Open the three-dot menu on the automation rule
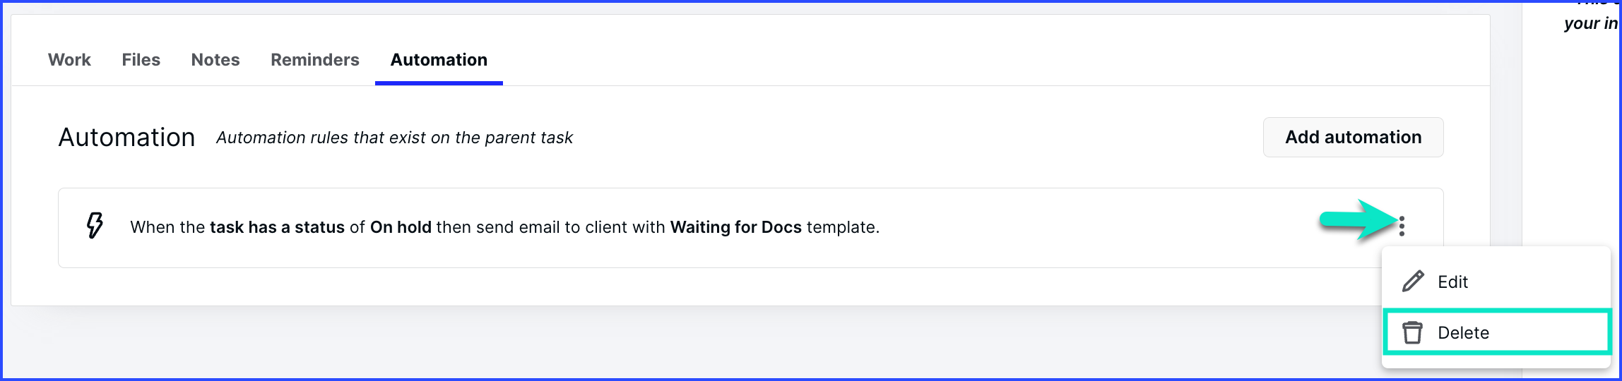 [x=1402, y=226]
